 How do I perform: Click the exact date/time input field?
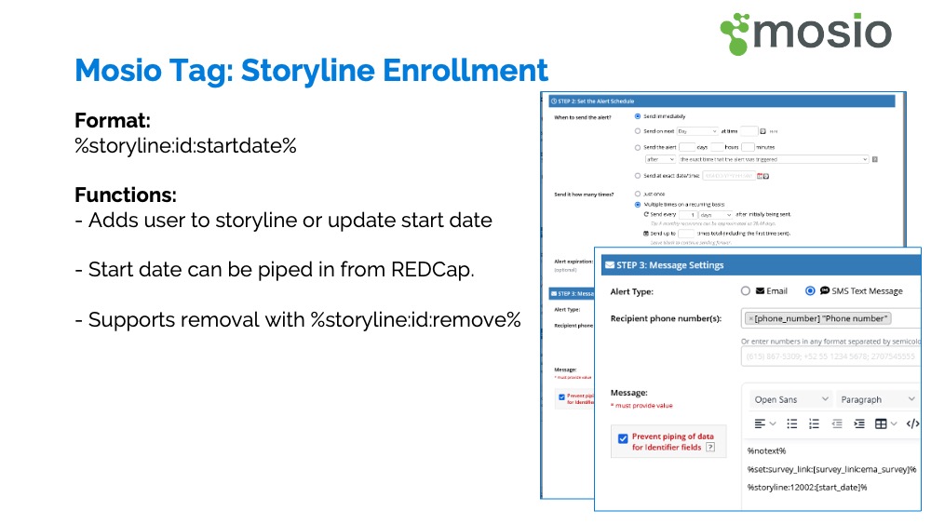click(x=729, y=176)
